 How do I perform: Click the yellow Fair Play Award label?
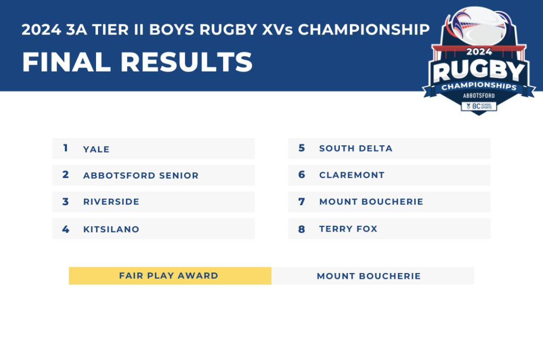[x=170, y=276]
